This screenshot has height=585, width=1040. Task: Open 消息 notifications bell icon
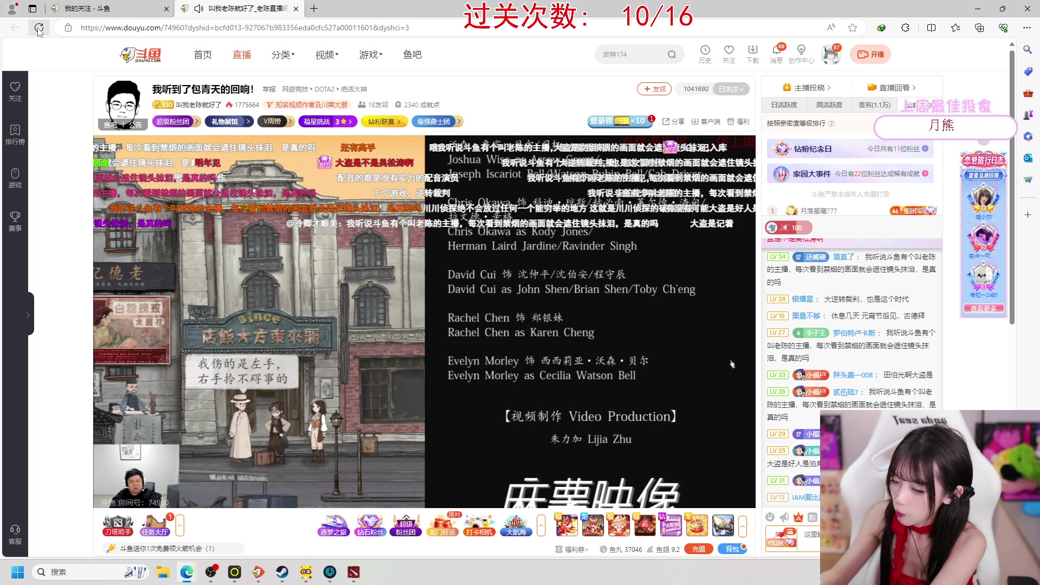pos(776,54)
